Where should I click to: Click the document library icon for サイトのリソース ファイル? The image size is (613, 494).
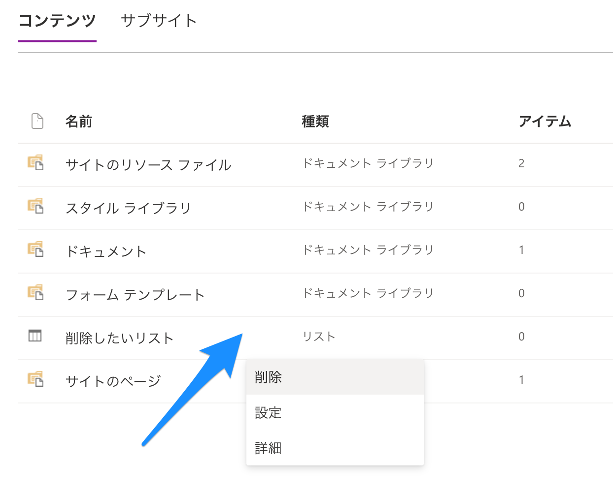(x=35, y=163)
